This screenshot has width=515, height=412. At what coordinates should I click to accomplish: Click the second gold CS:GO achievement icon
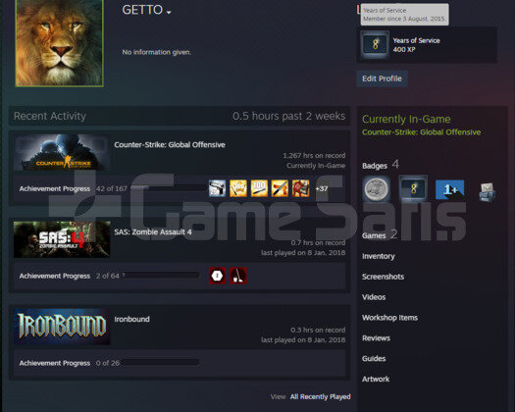[x=238, y=188]
